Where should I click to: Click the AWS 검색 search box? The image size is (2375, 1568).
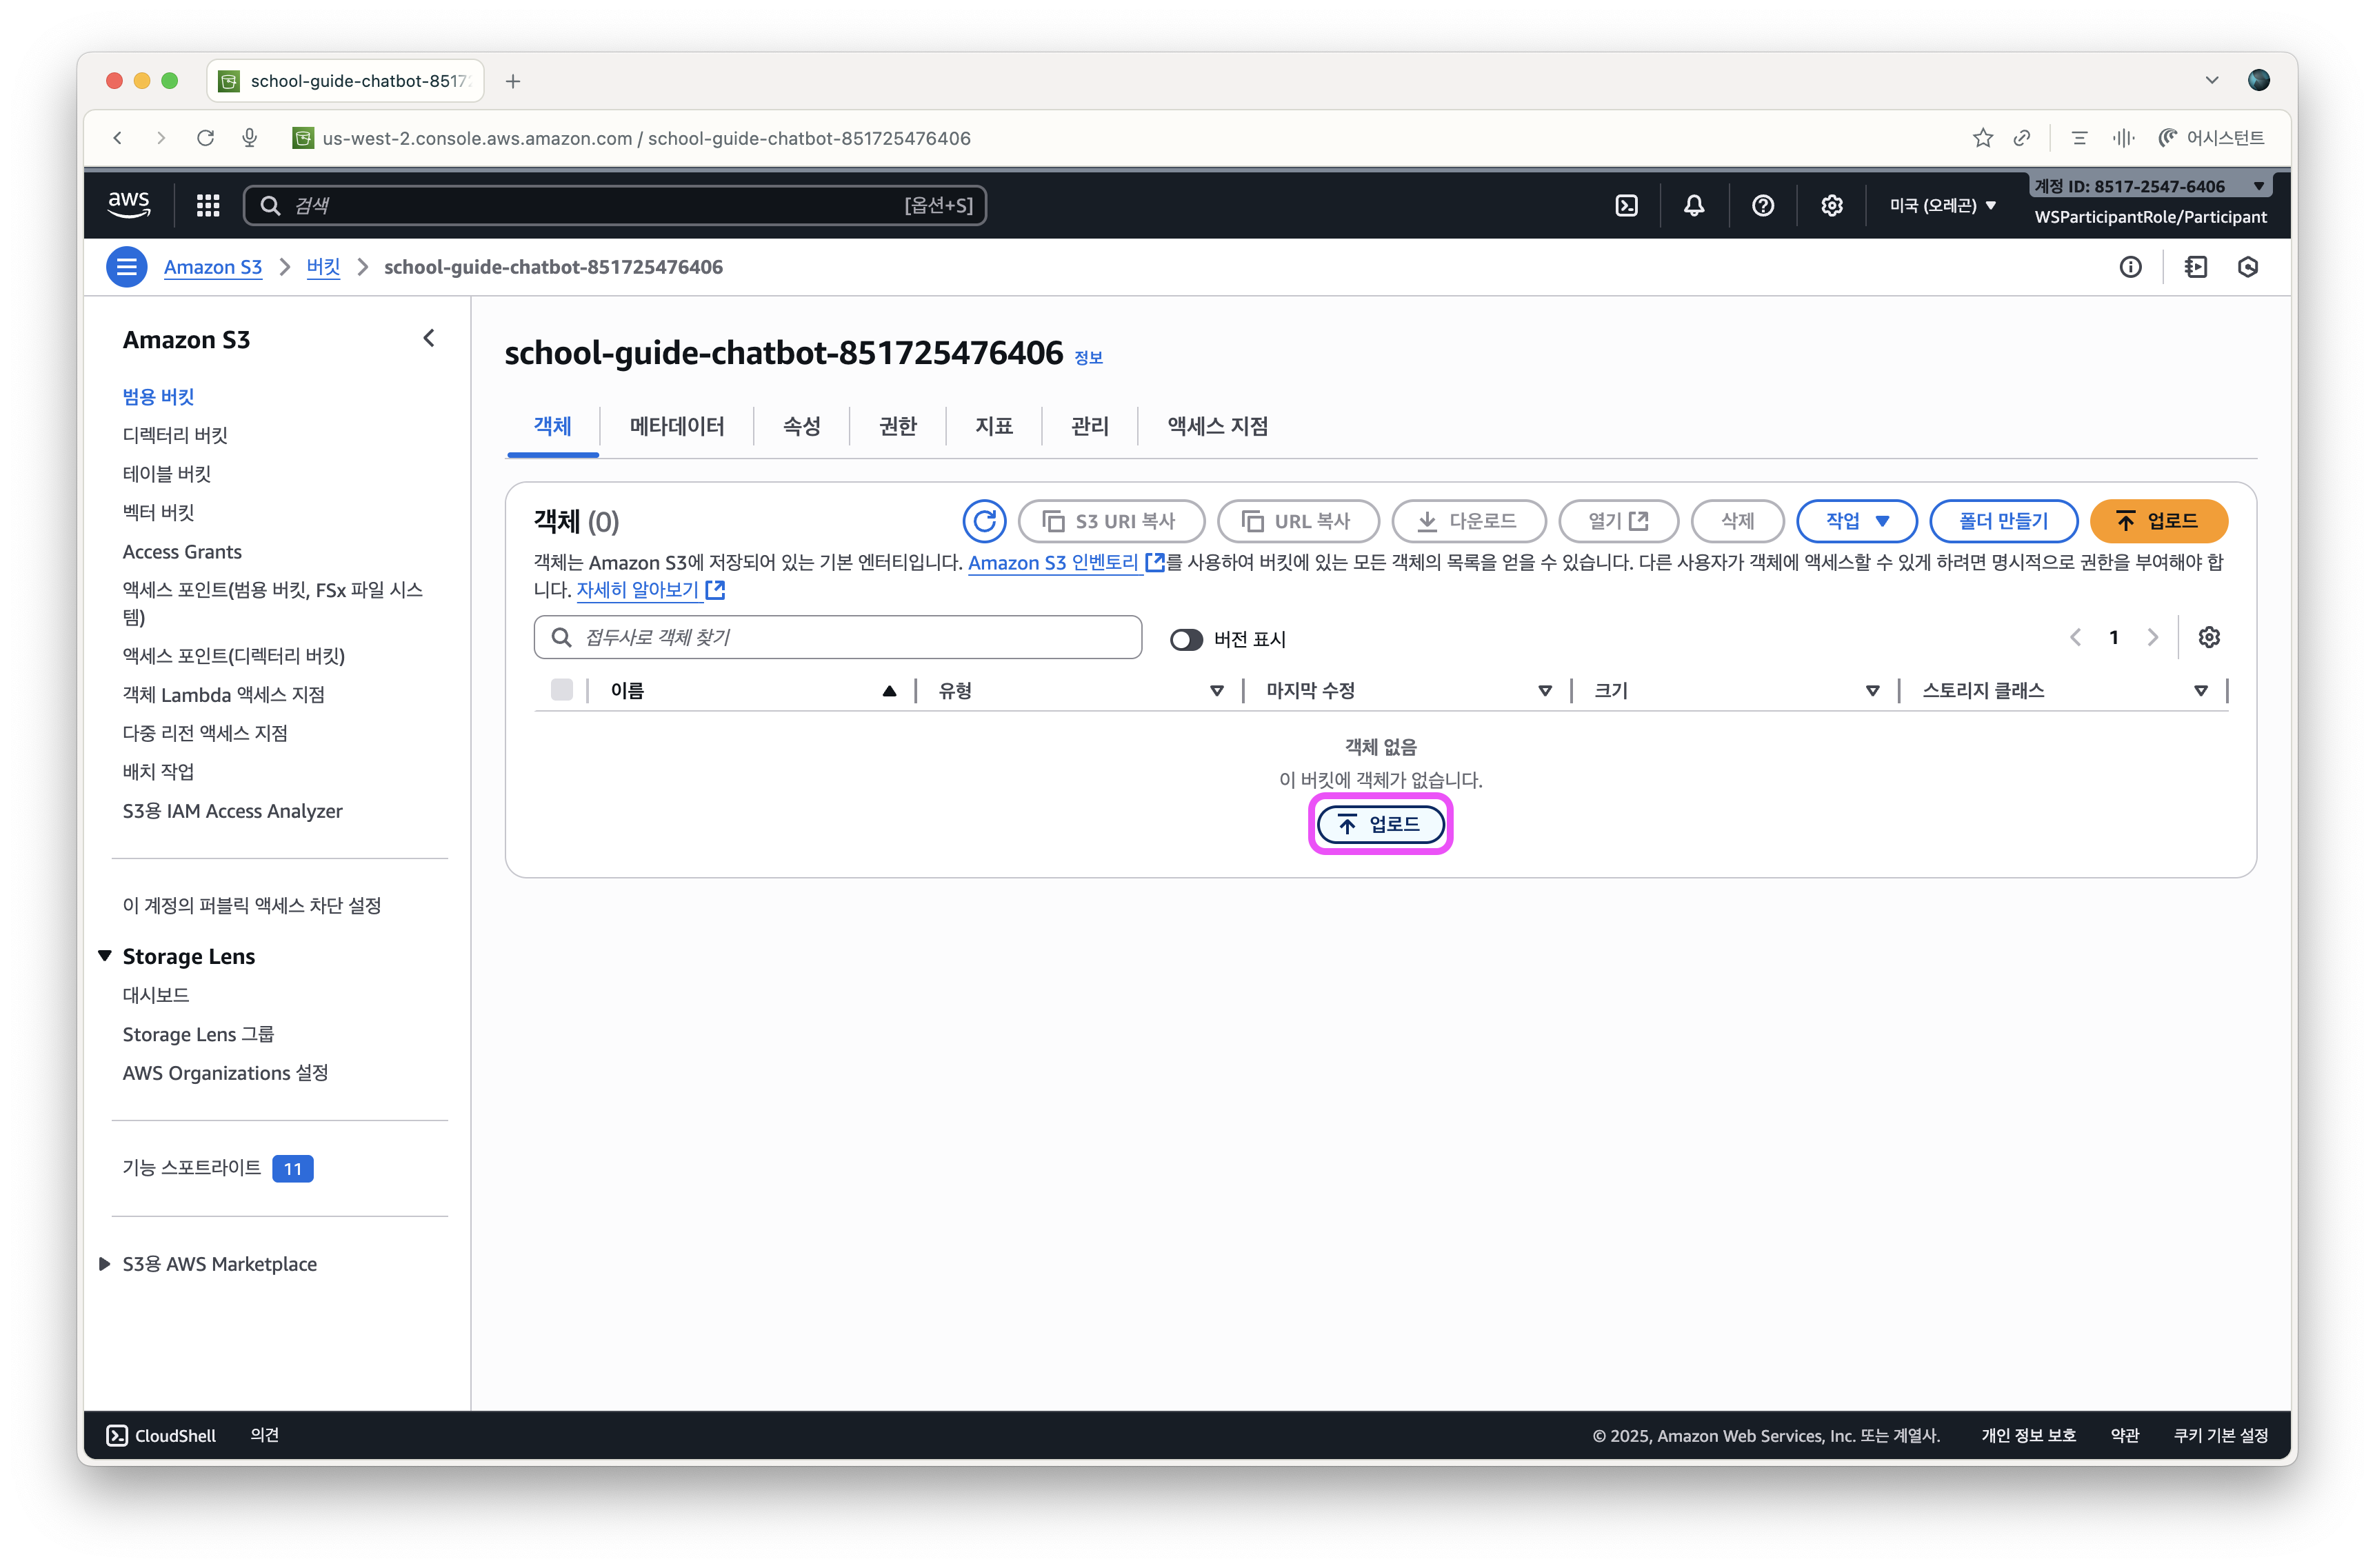[x=615, y=205]
